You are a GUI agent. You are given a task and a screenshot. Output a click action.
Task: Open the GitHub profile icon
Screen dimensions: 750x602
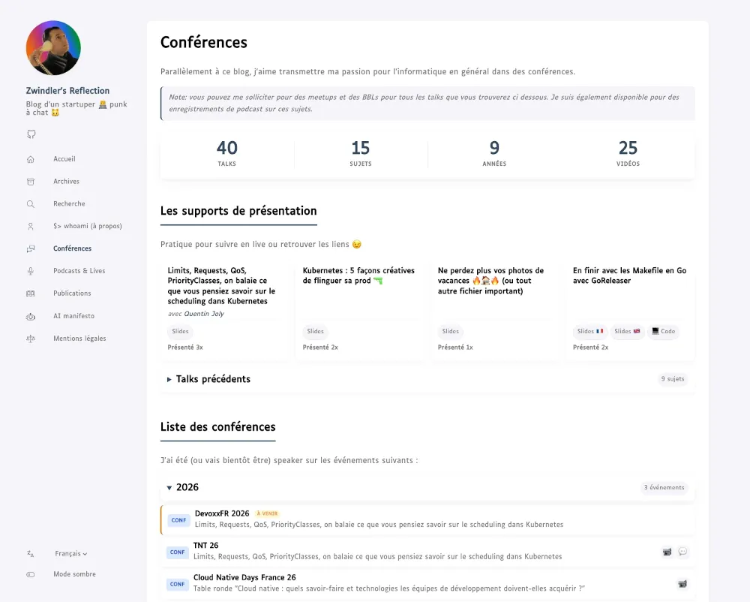[x=31, y=134]
